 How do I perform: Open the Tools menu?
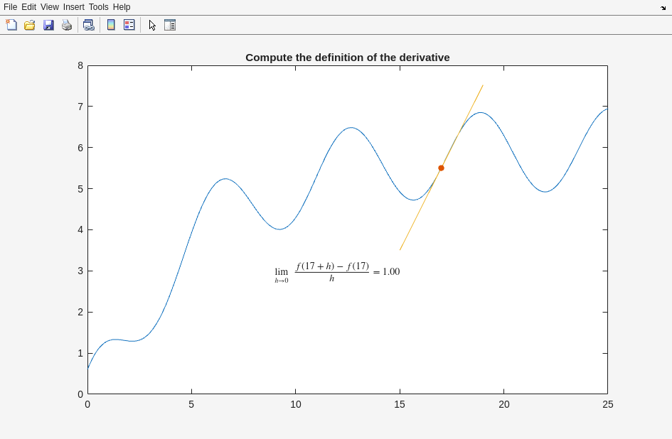pos(99,7)
